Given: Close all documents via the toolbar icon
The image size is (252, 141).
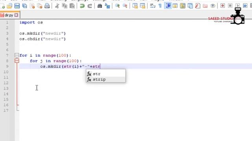Looking at the screenshot, I should point(39,6).
